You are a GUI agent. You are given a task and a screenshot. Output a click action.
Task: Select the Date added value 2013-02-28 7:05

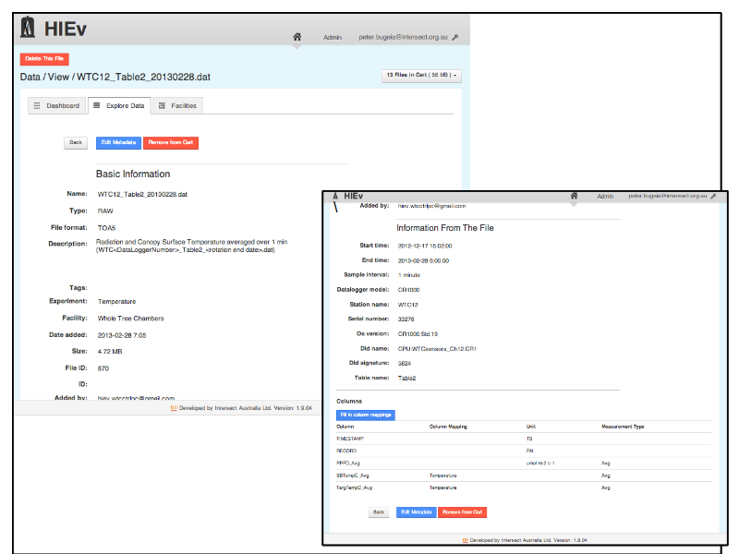point(122,335)
